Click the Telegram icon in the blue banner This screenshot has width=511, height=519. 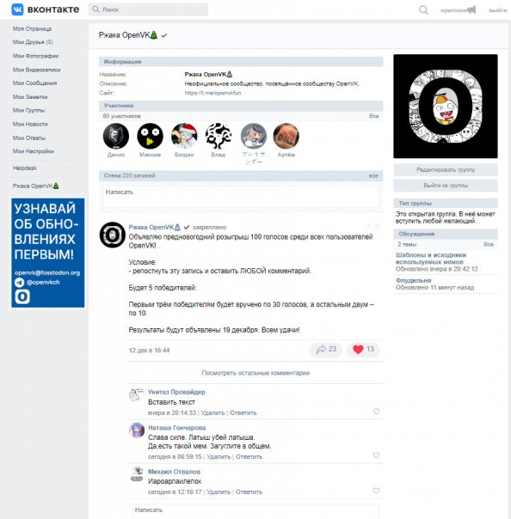19,283
